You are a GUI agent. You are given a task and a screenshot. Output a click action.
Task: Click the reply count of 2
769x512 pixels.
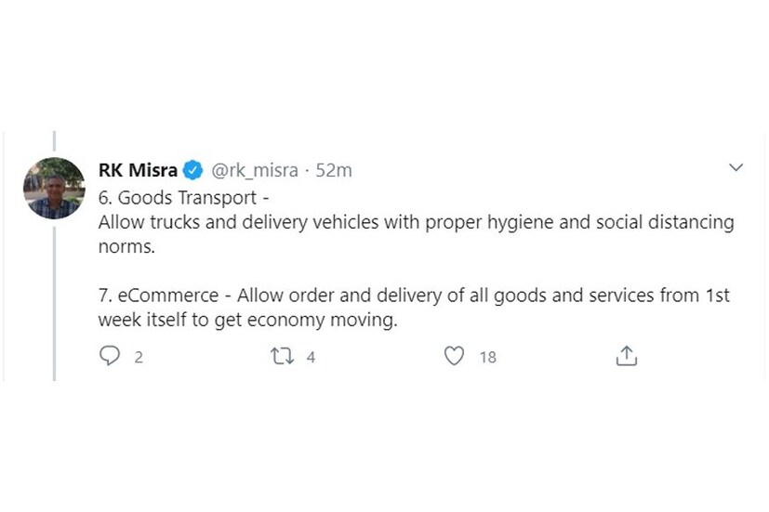[139, 357]
